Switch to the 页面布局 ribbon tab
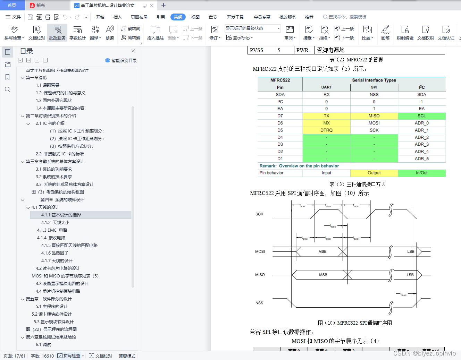This screenshot has height=360, width=461. 139,17
